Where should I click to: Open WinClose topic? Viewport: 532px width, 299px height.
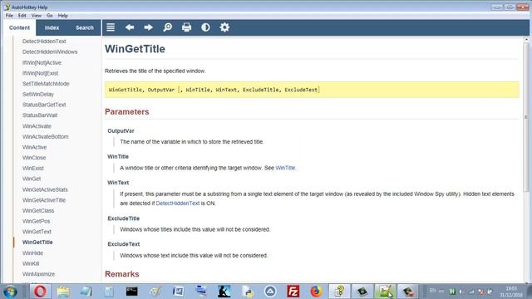coord(34,158)
